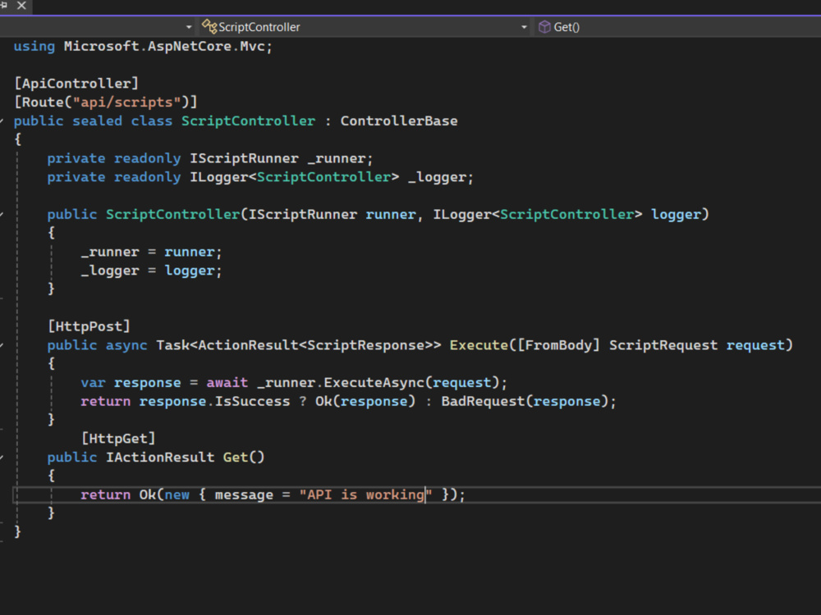Close the editor tab with the X button

click(21, 6)
